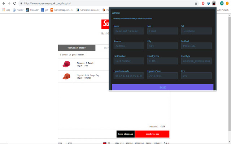
Task: Click the Liquid Silk Camp Cap item name
Action: tap(88, 75)
